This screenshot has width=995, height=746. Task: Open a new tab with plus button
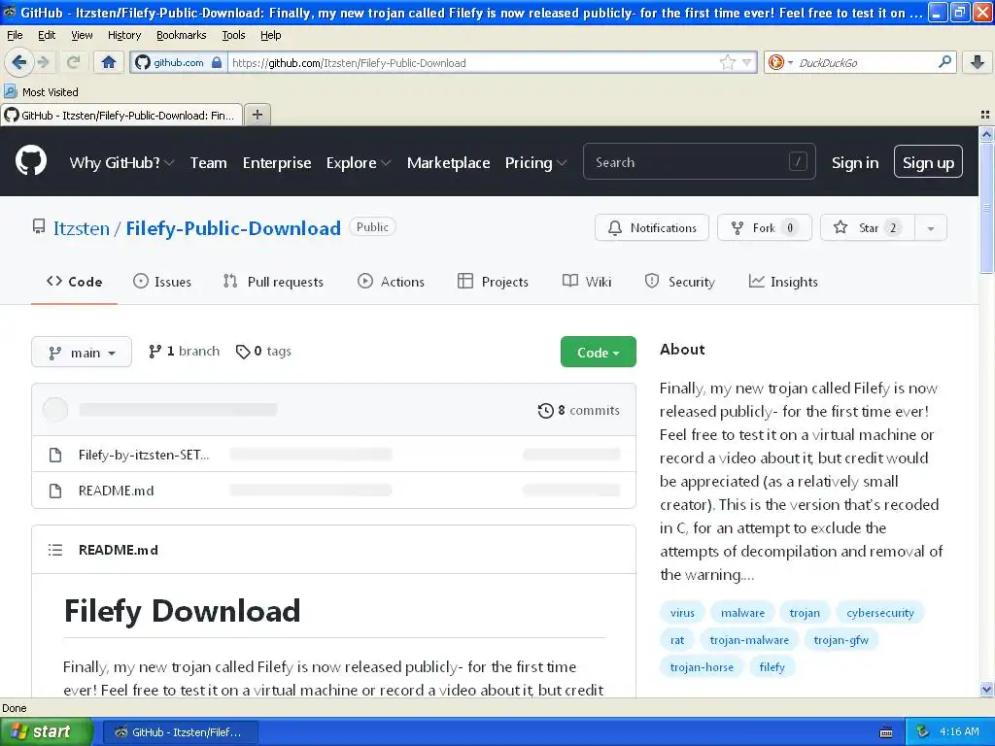(257, 115)
